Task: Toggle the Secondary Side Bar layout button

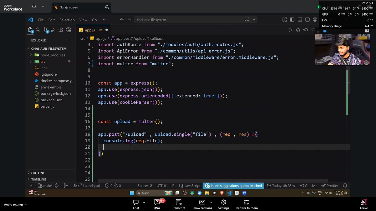Action: coord(307,20)
